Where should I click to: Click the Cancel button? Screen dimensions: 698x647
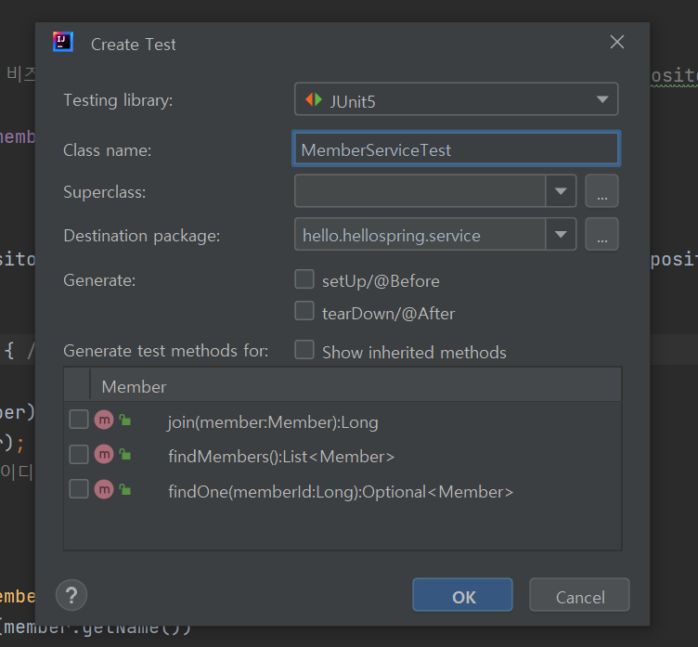[x=579, y=595]
